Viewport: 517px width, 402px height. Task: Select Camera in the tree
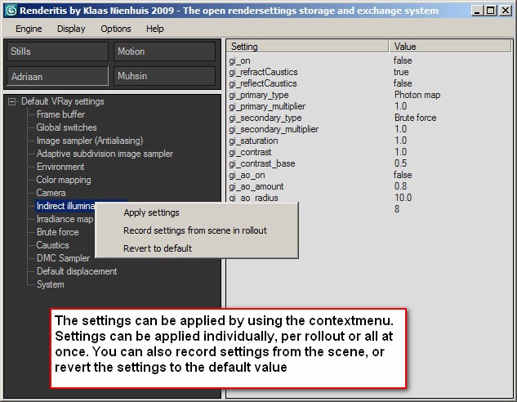pyautogui.click(x=51, y=193)
